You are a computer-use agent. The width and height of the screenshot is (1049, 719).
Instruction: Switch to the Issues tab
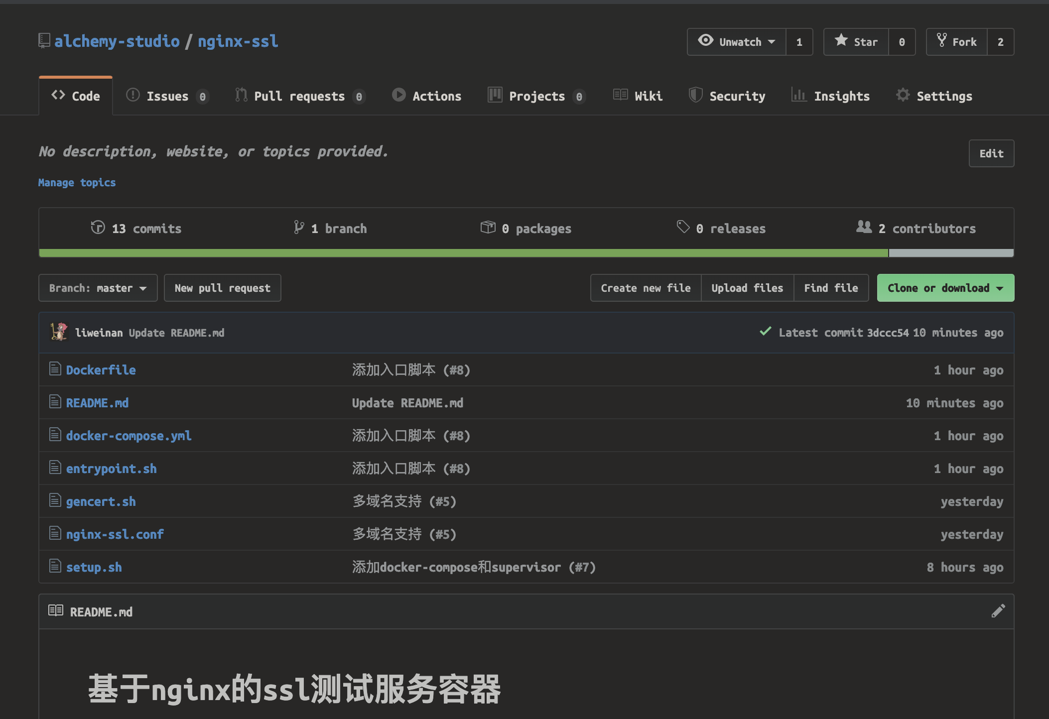click(167, 96)
